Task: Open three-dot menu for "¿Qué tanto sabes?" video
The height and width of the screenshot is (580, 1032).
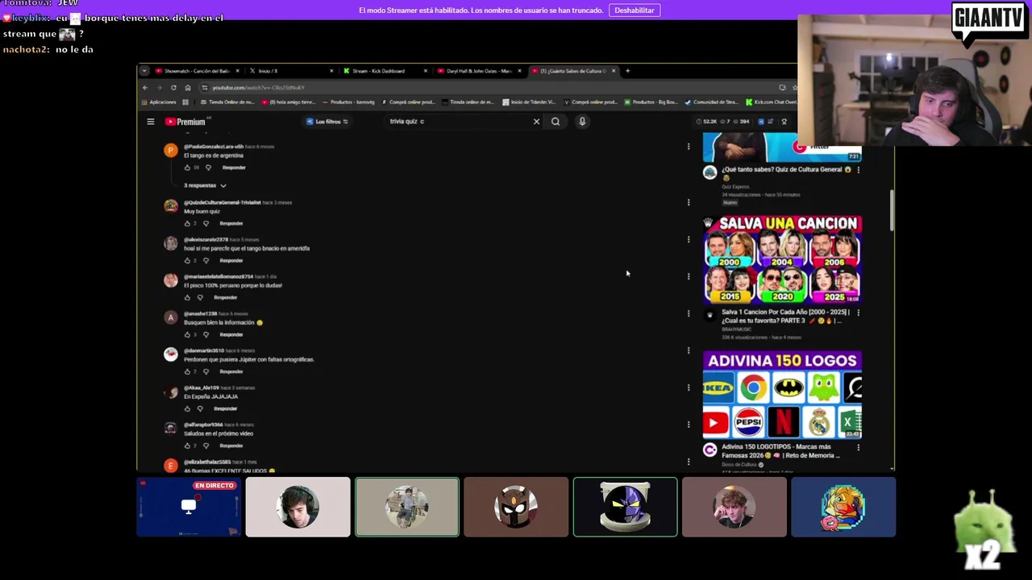Action: [x=858, y=170]
